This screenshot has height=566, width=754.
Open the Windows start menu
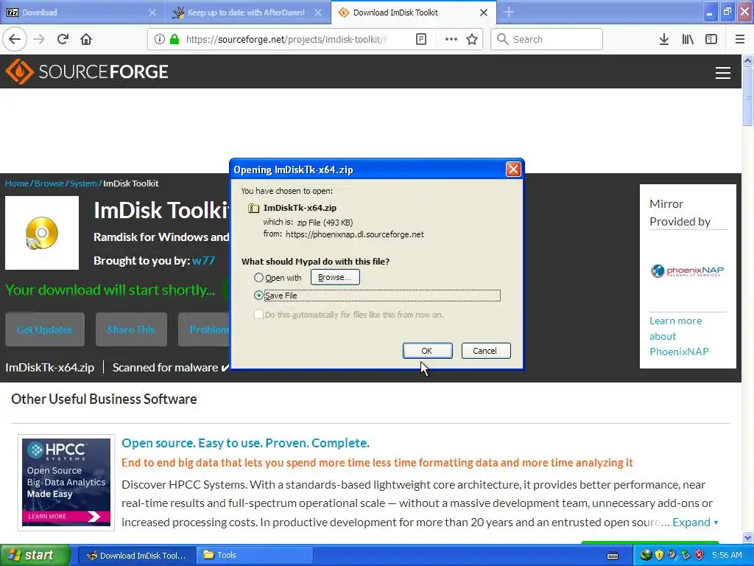click(x=35, y=556)
